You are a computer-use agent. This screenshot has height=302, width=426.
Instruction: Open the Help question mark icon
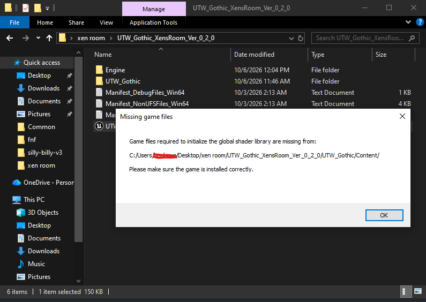[420, 22]
